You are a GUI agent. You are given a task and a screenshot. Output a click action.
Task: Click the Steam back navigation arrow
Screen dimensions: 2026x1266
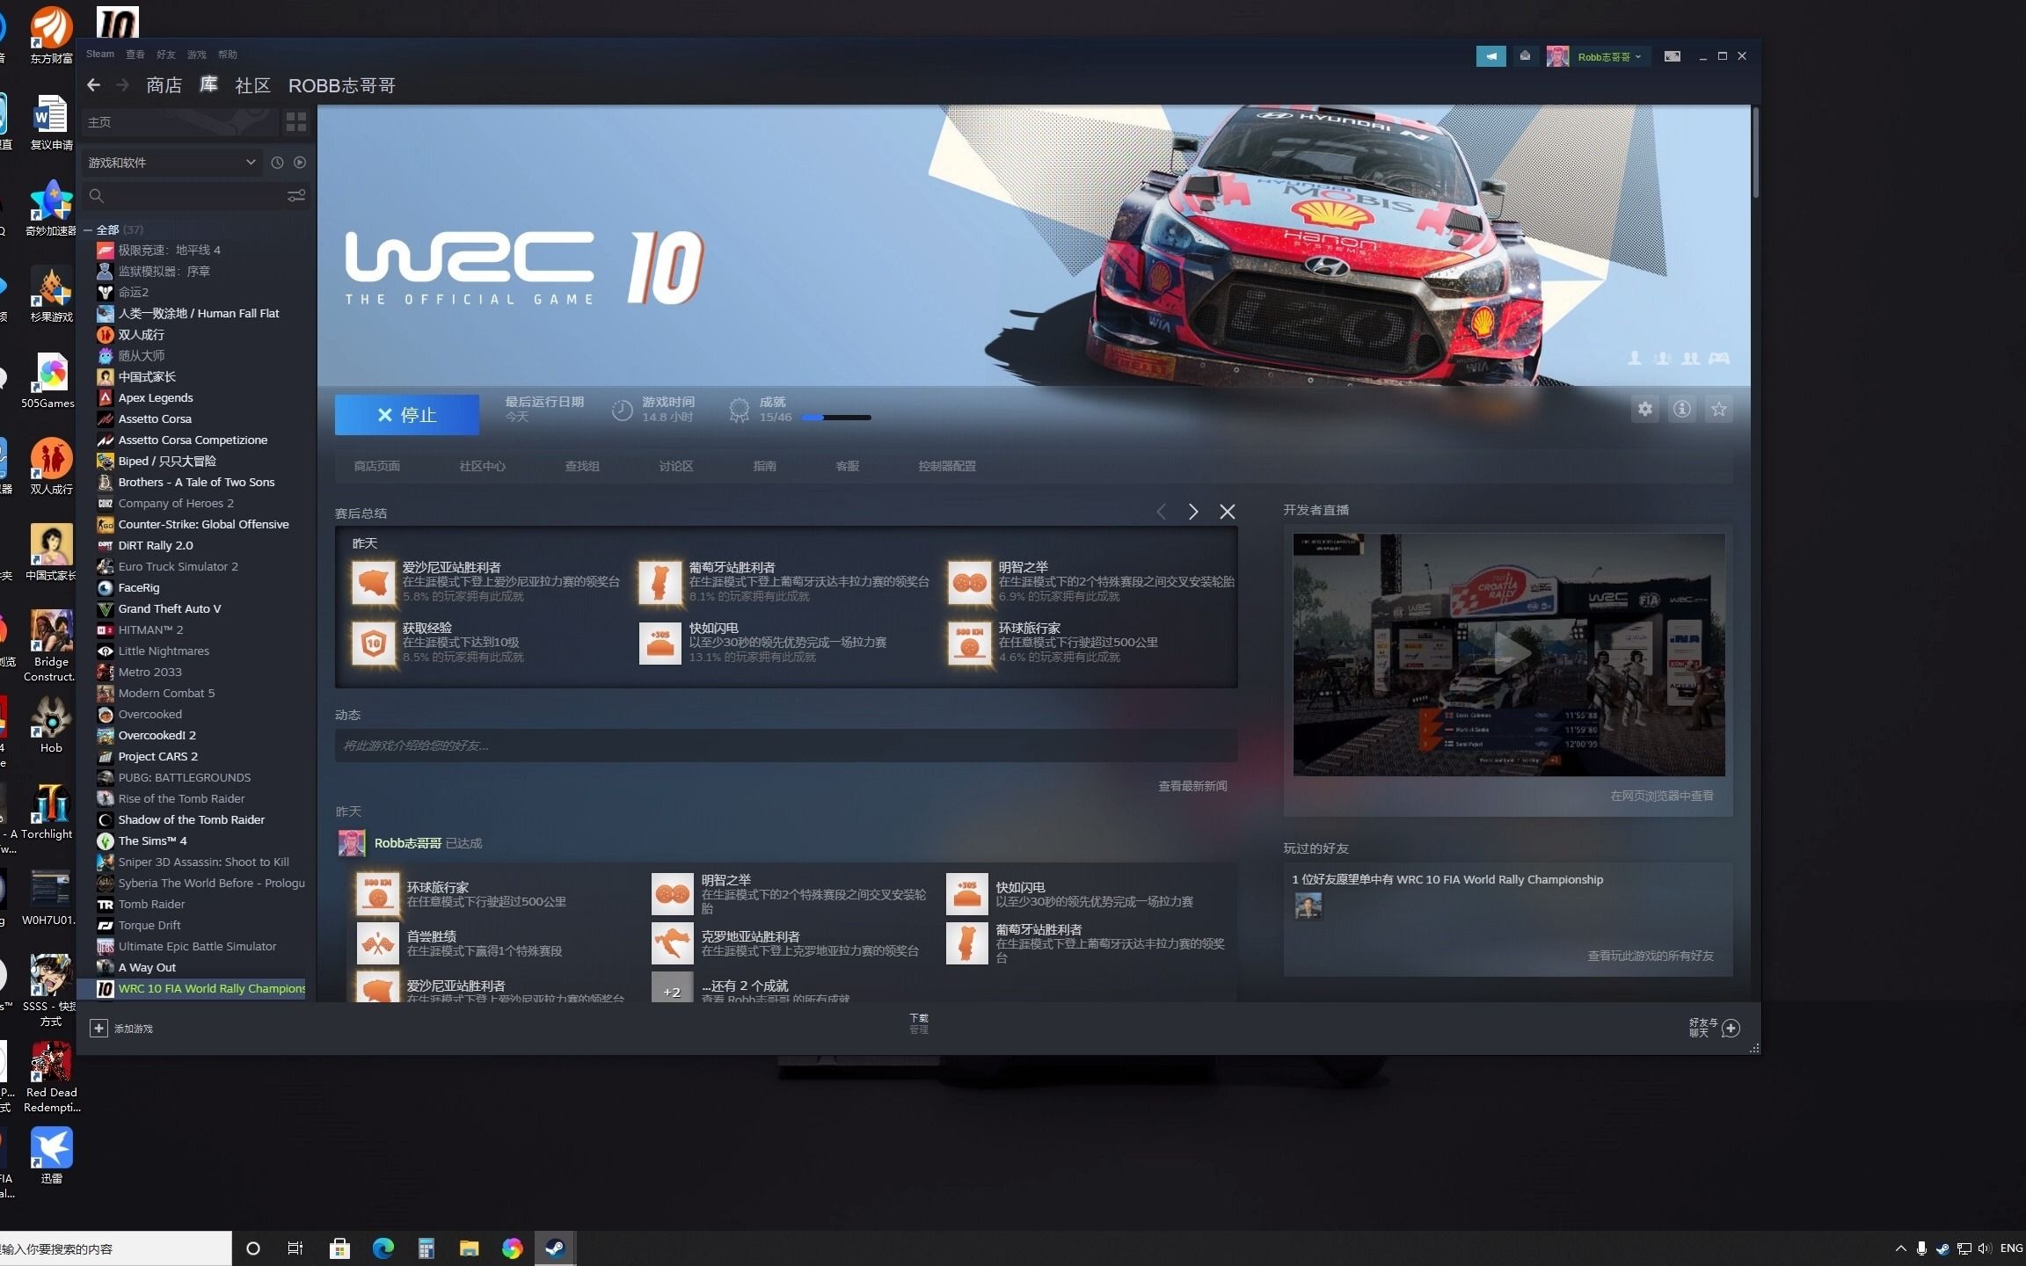[93, 85]
